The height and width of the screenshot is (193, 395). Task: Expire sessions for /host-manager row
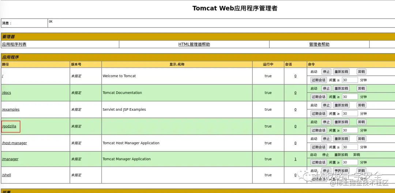pos(319,147)
